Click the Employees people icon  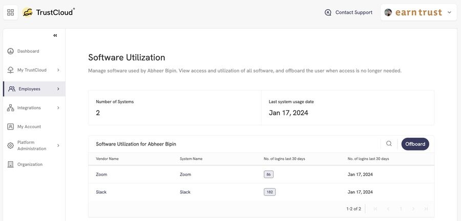point(12,89)
